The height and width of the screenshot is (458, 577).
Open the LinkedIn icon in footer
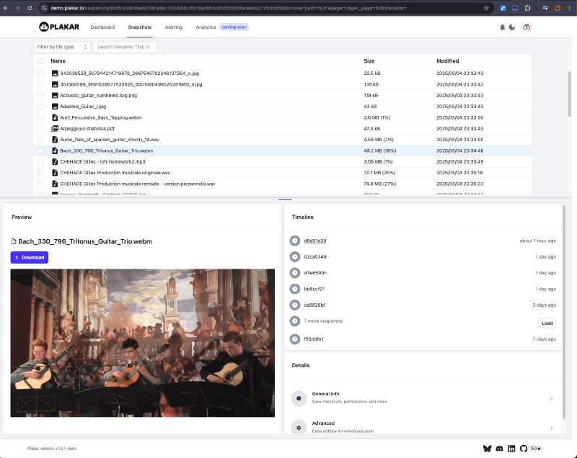pos(511,449)
